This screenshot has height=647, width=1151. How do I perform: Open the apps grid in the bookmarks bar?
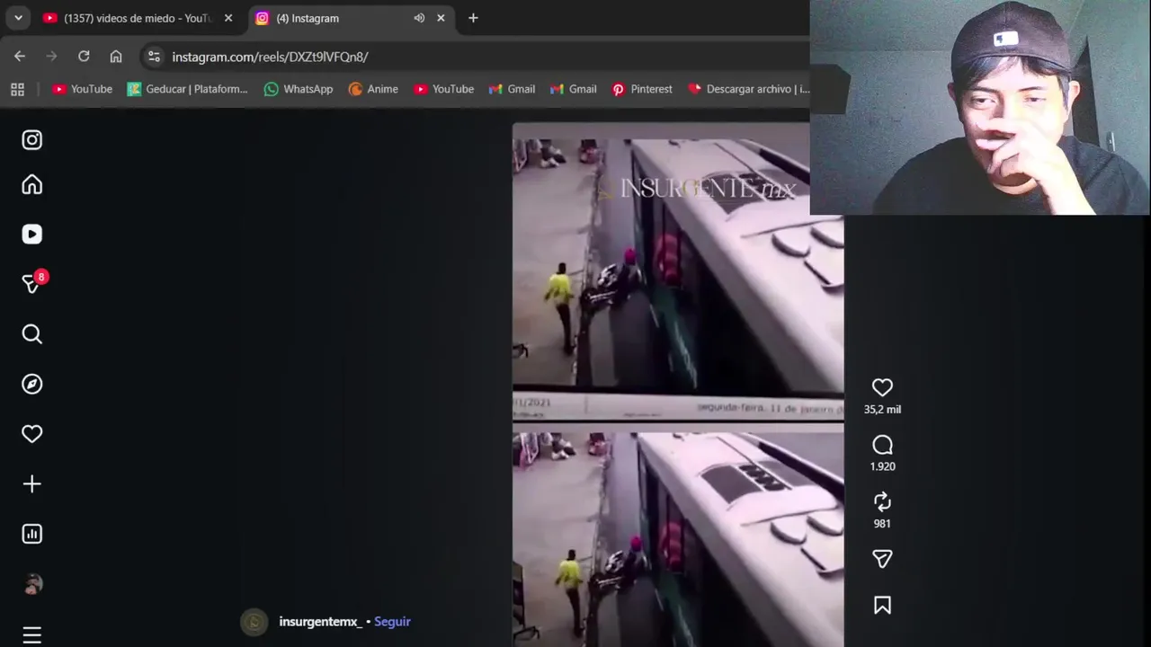pos(17,89)
